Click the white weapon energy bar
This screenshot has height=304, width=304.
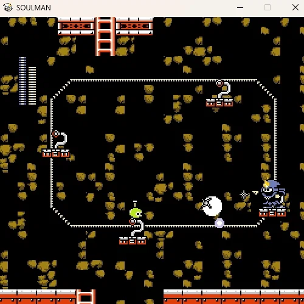32,86
